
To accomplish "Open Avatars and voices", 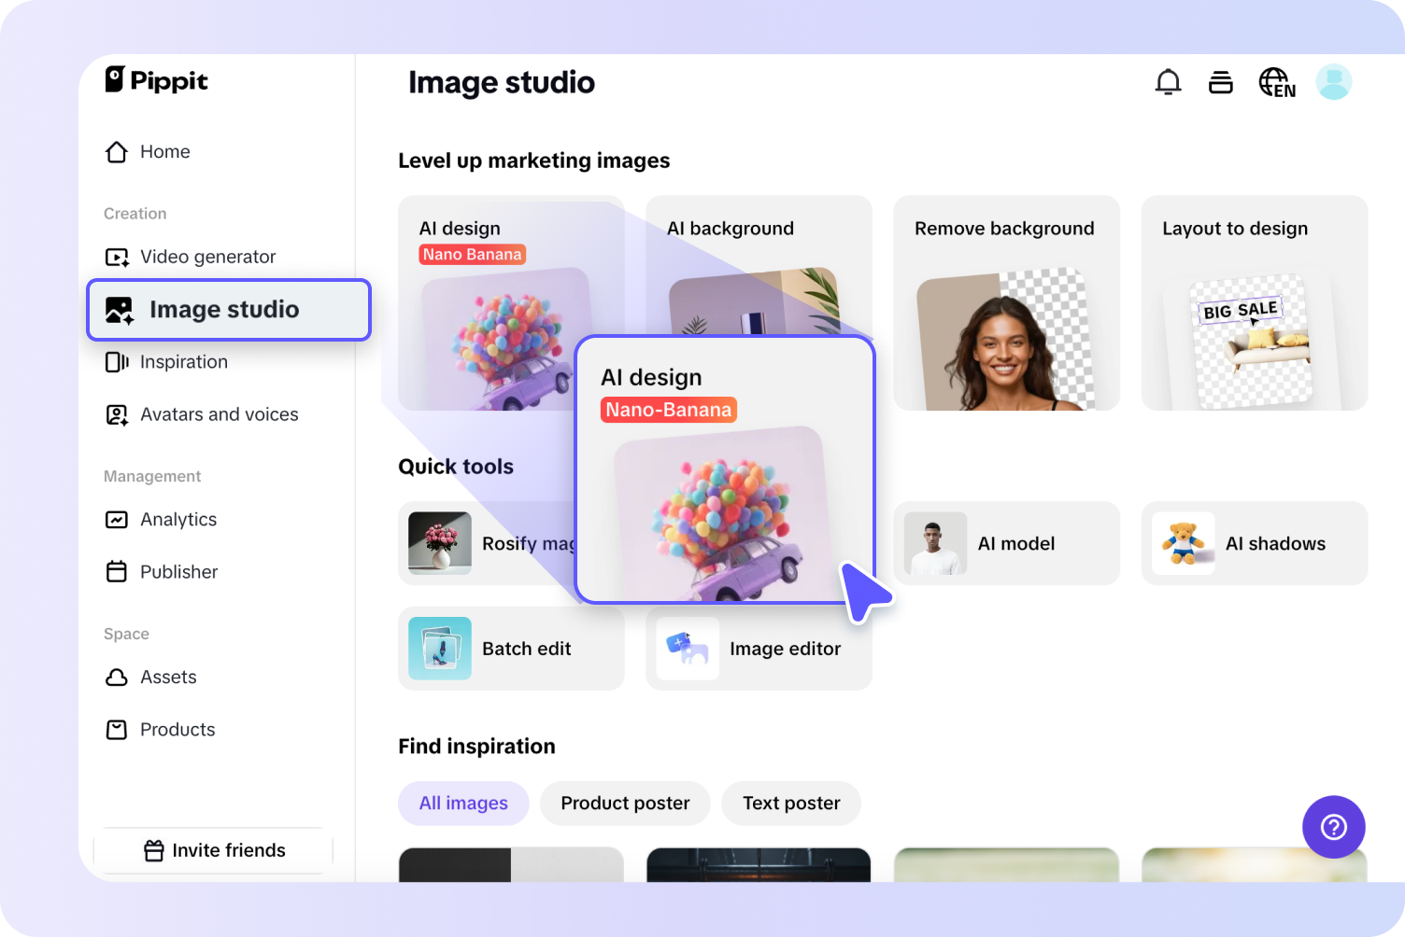I will tap(219, 414).
